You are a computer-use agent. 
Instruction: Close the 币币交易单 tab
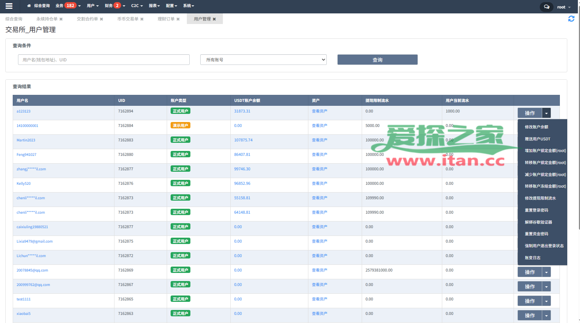click(x=142, y=19)
